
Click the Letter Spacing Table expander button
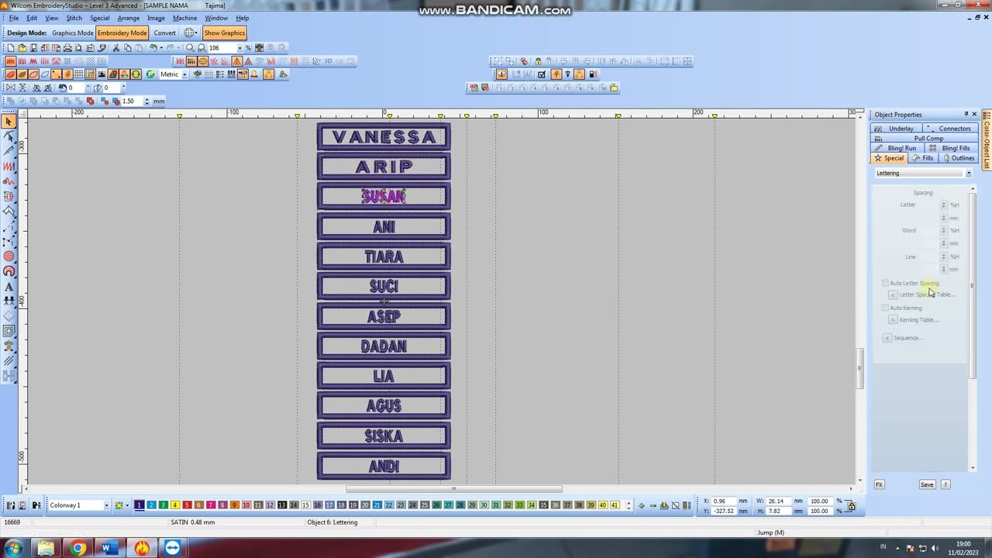click(893, 295)
